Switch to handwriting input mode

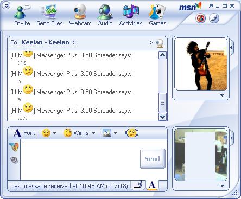coord(138,185)
